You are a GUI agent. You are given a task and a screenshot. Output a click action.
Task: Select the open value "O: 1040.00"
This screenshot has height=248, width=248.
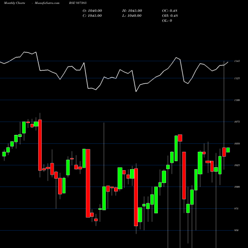(92, 11)
